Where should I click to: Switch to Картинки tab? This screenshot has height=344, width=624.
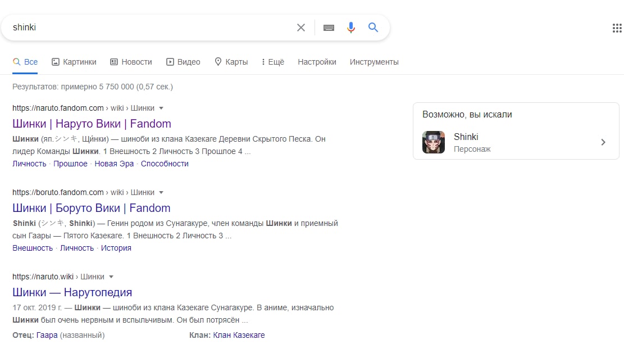pos(74,62)
